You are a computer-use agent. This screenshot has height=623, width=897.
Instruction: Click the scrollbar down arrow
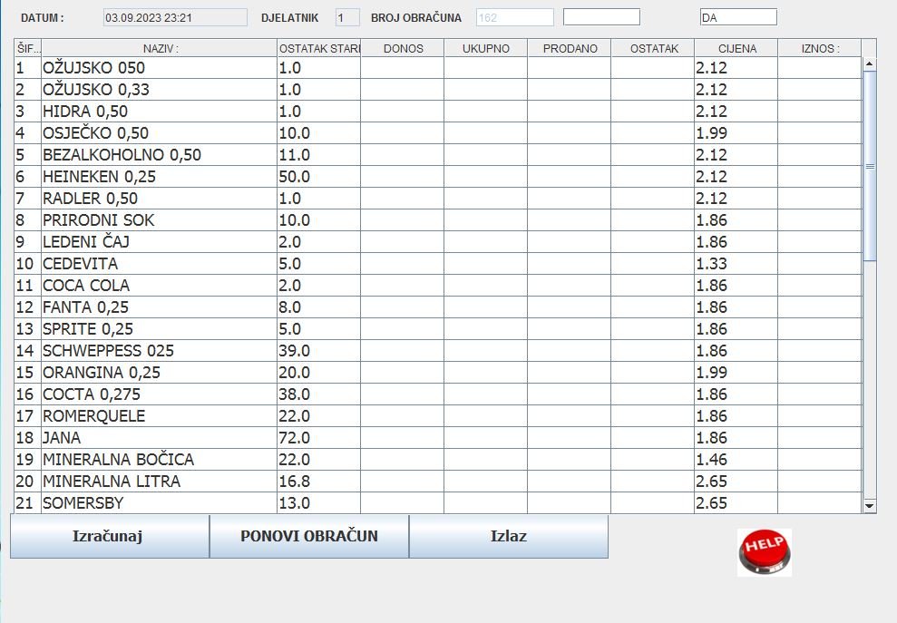(x=870, y=505)
